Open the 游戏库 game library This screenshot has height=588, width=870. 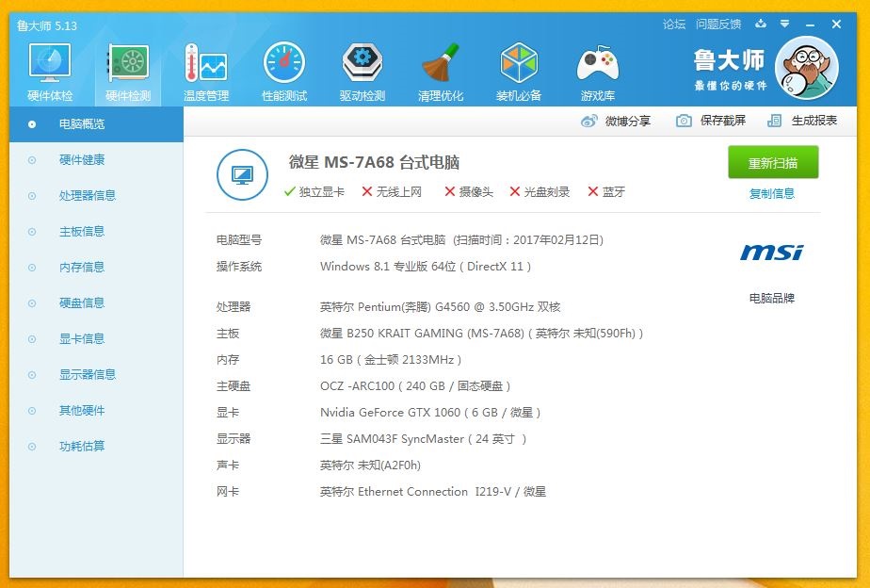pyautogui.click(x=598, y=68)
